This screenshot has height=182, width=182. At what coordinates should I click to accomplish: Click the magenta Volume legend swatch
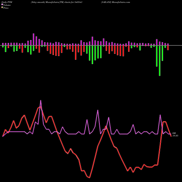(x=2, y=4)
